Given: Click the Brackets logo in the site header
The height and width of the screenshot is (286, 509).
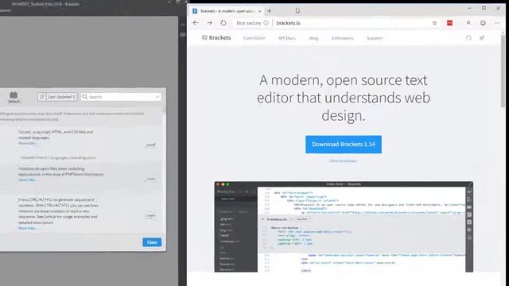Looking at the screenshot, I should click(216, 37).
